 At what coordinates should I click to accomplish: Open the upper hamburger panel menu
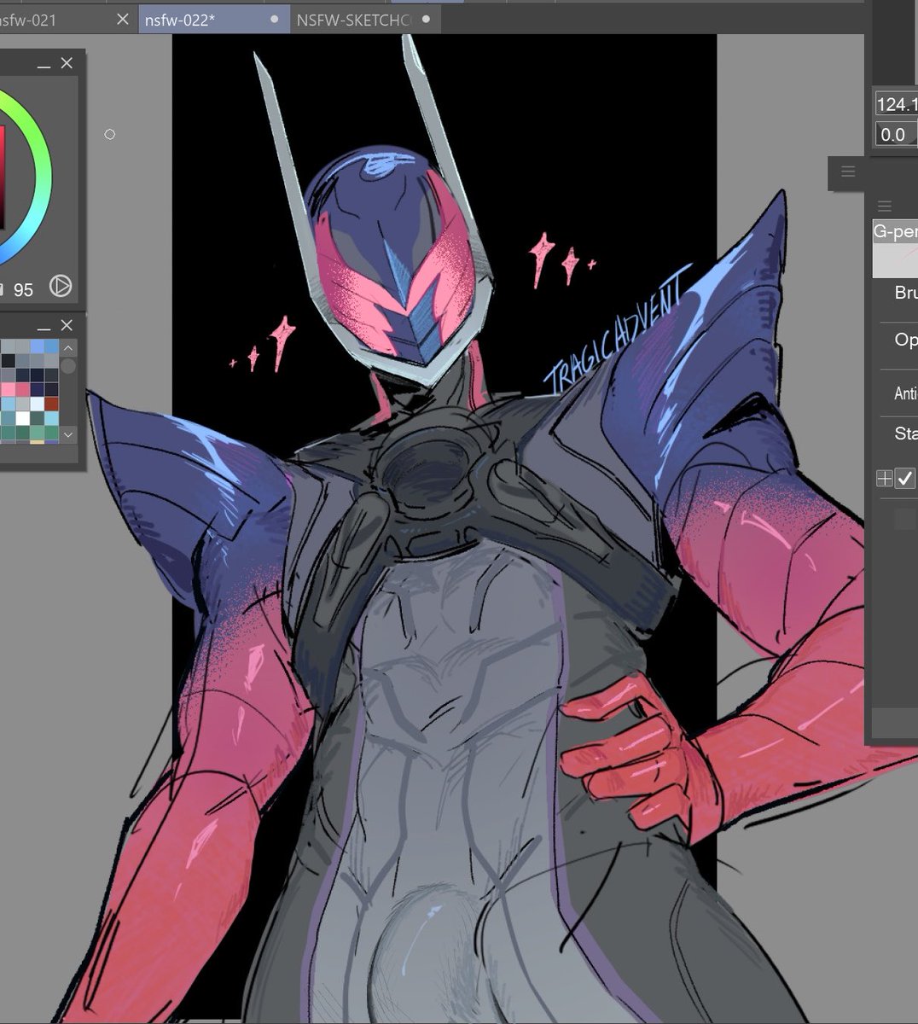click(x=848, y=172)
